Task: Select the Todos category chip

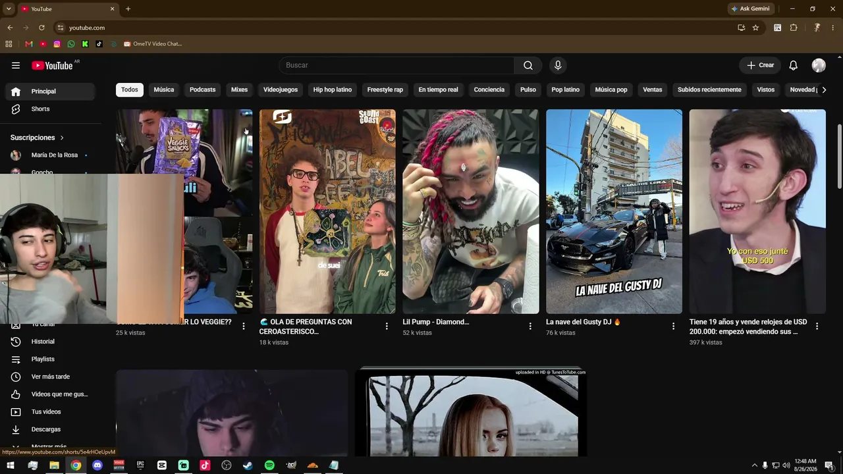Action: pyautogui.click(x=130, y=90)
